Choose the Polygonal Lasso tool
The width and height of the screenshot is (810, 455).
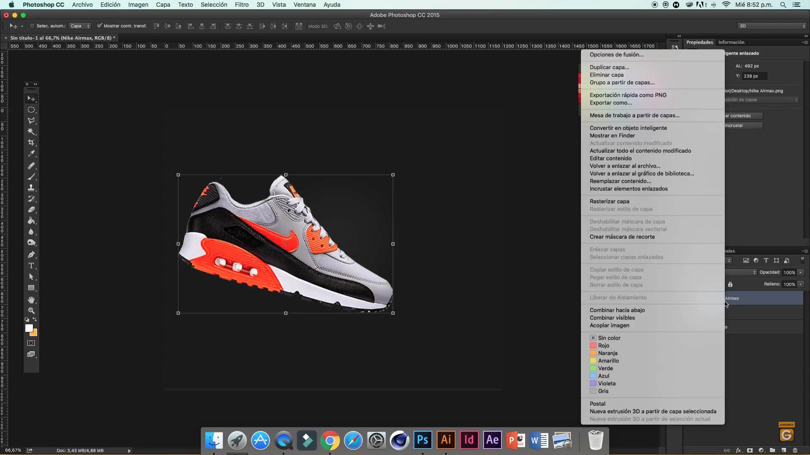[x=31, y=120]
